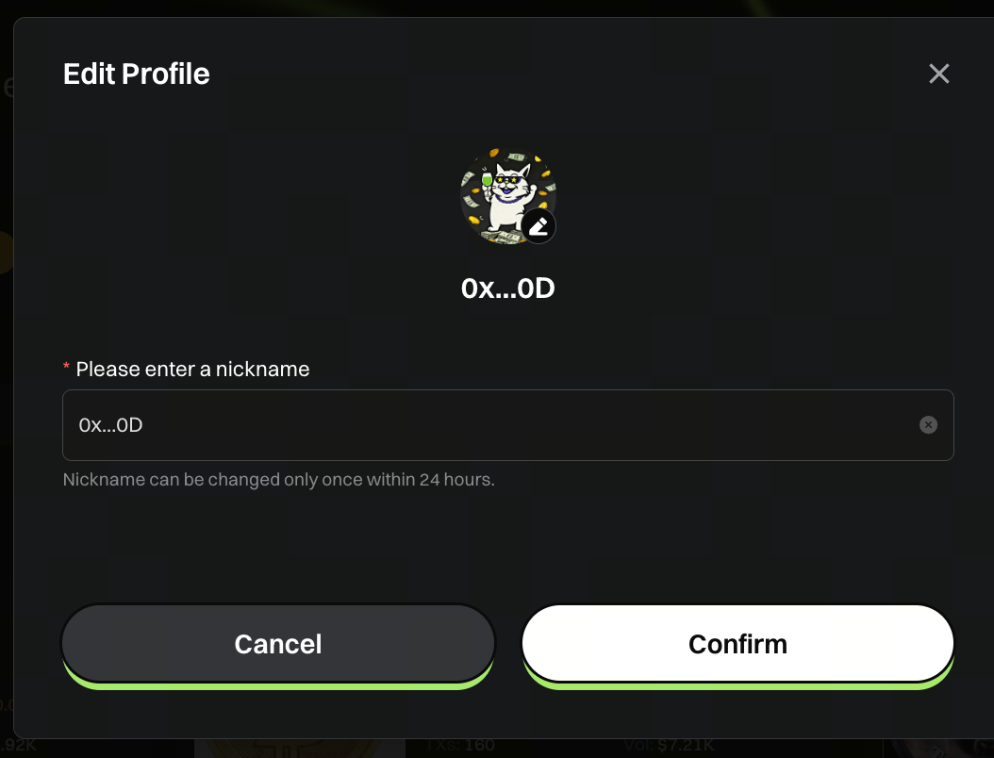Focus the nickname input field

pos(507,425)
